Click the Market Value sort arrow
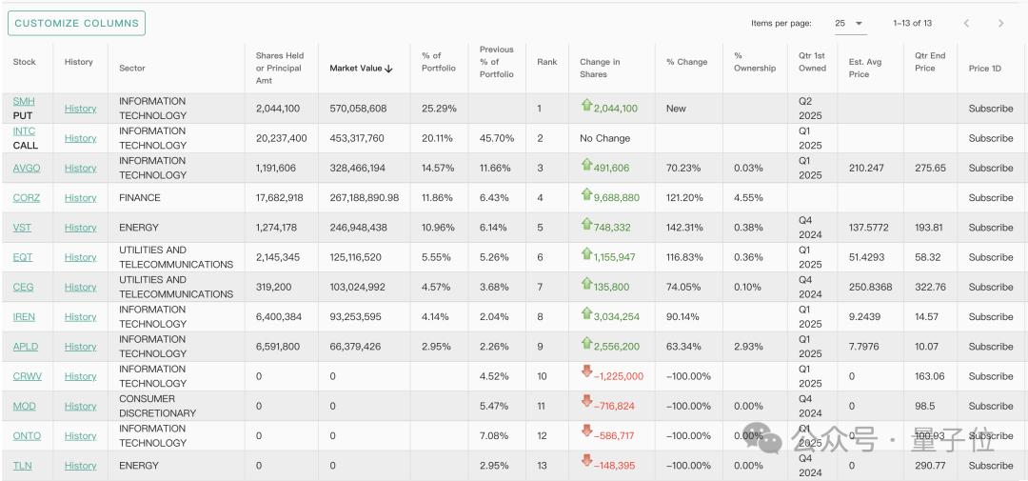Viewport: 1028px width, 481px height. coord(388,69)
